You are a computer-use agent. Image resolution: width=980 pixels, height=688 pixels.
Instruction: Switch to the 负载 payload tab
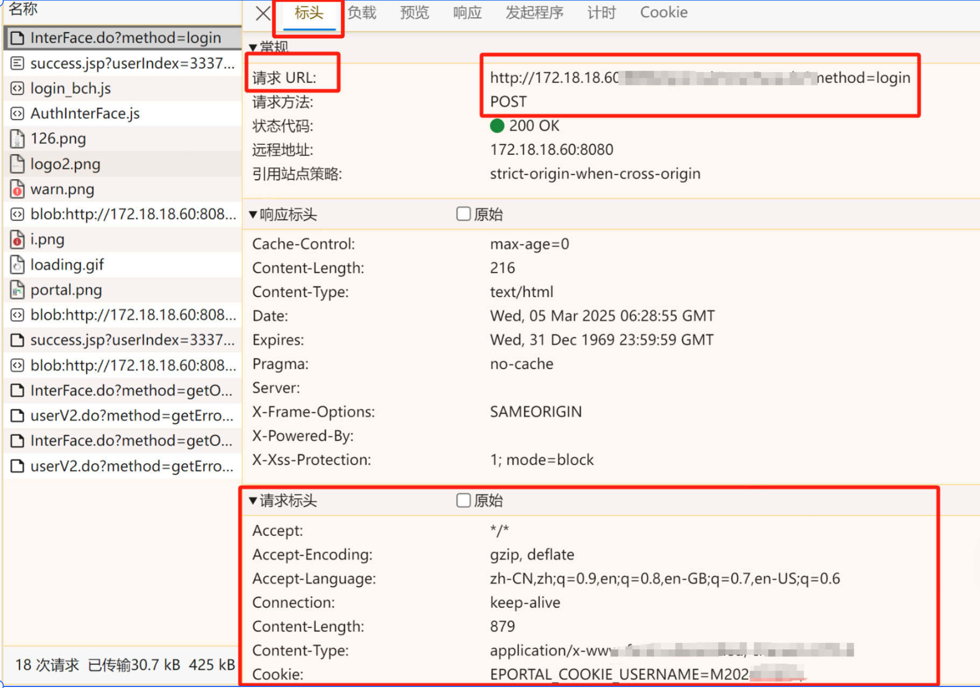[x=362, y=12]
